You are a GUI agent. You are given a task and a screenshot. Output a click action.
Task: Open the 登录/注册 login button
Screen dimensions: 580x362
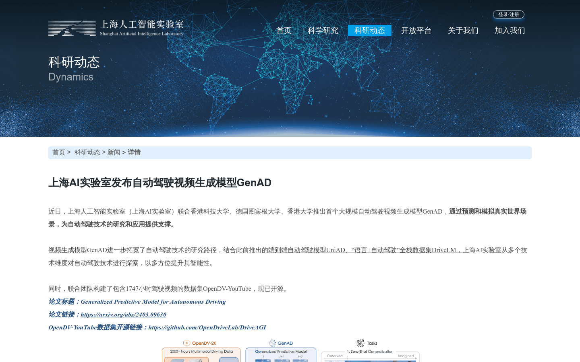coord(508,14)
